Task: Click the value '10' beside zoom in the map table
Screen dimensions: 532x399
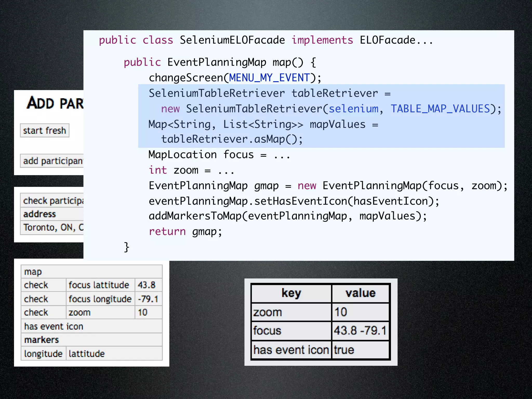Action: point(149,312)
